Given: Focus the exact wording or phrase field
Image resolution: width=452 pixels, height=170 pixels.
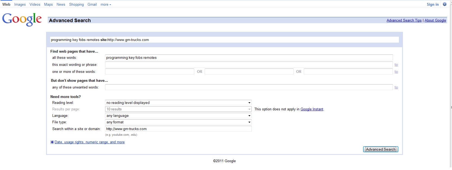Looking at the screenshot, I should point(249,64).
